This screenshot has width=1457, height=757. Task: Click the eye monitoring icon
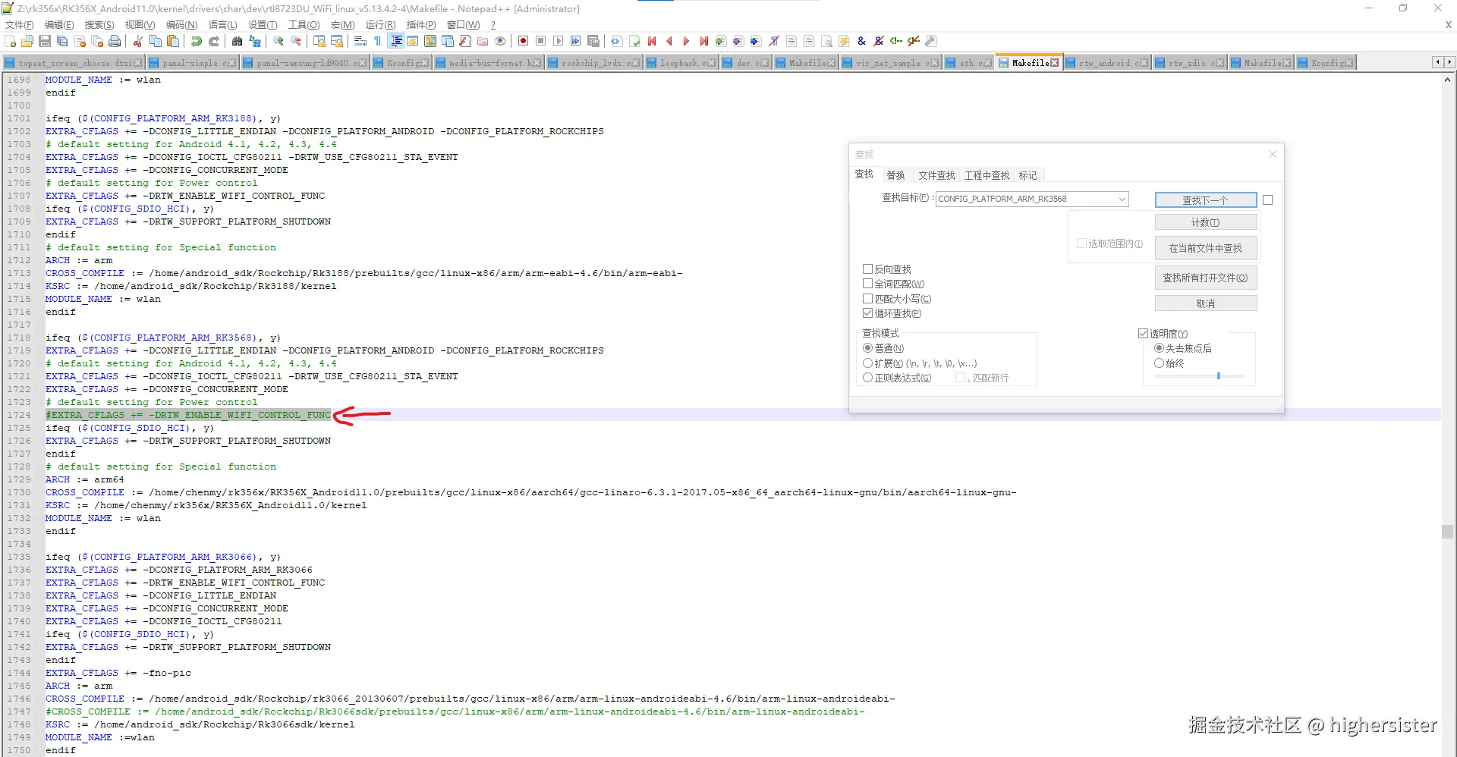coord(500,41)
